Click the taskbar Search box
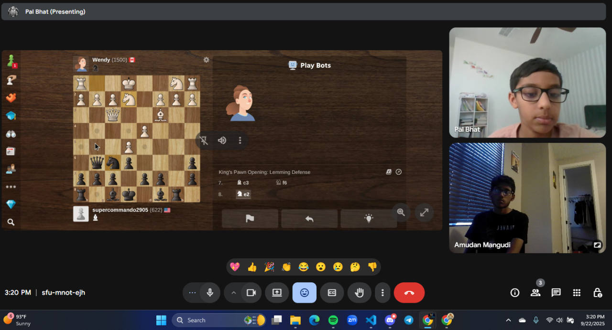Viewport: 612px width, 330px height. tap(219, 320)
